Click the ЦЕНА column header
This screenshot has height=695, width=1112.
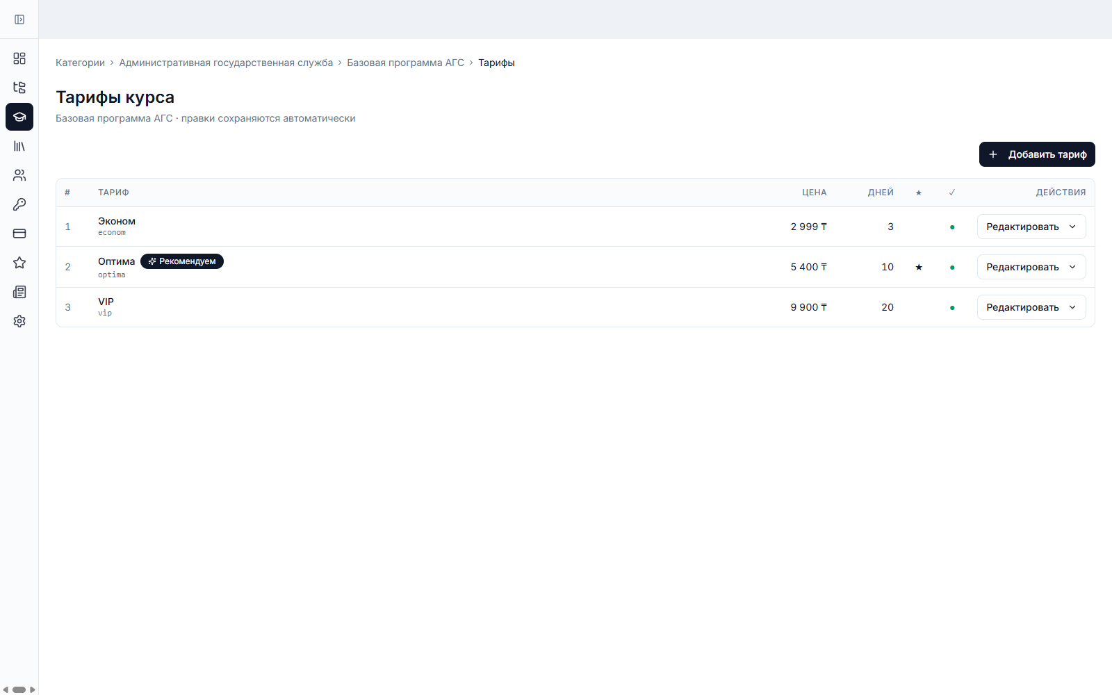coord(815,193)
